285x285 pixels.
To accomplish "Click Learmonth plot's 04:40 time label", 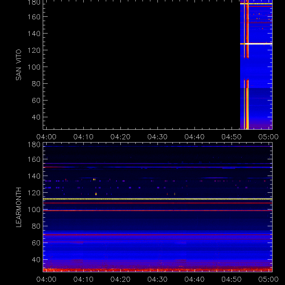I will click(195, 279).
